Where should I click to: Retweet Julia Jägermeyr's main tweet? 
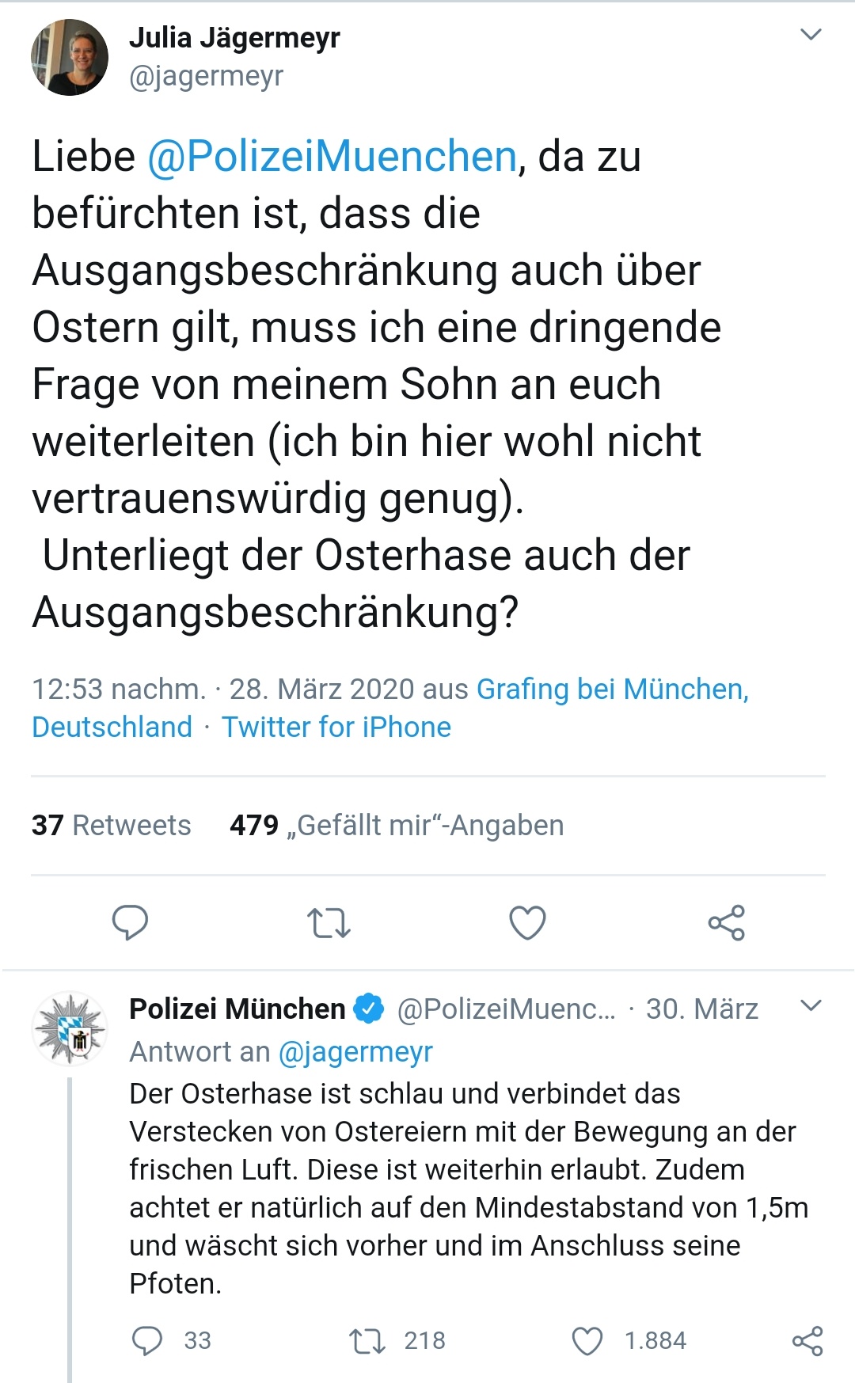329,922
